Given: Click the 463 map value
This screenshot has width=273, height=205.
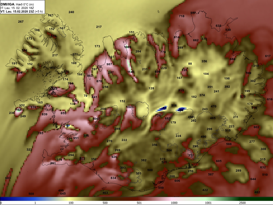Looking at the screenshot, I should [x=105, y=193].
